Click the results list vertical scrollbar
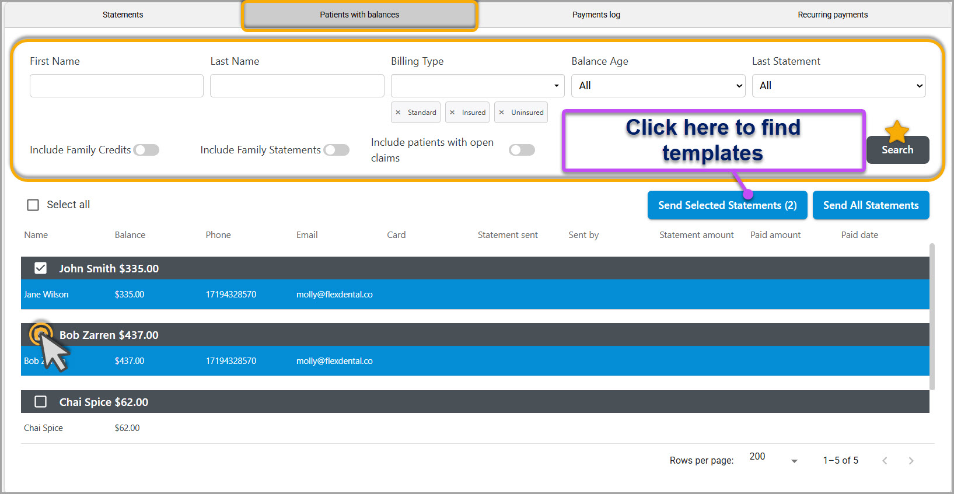The image size is (954, 494). point(932,317)
